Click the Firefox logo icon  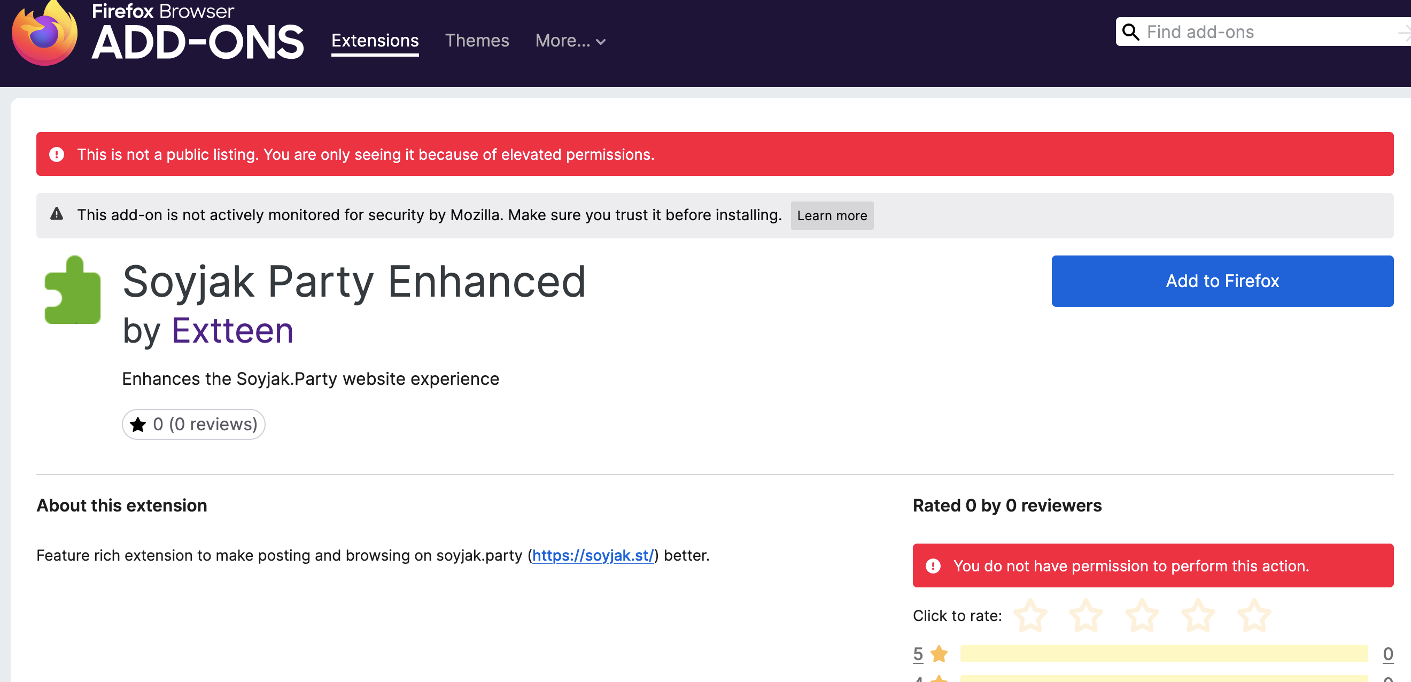(x=44, y=34)
